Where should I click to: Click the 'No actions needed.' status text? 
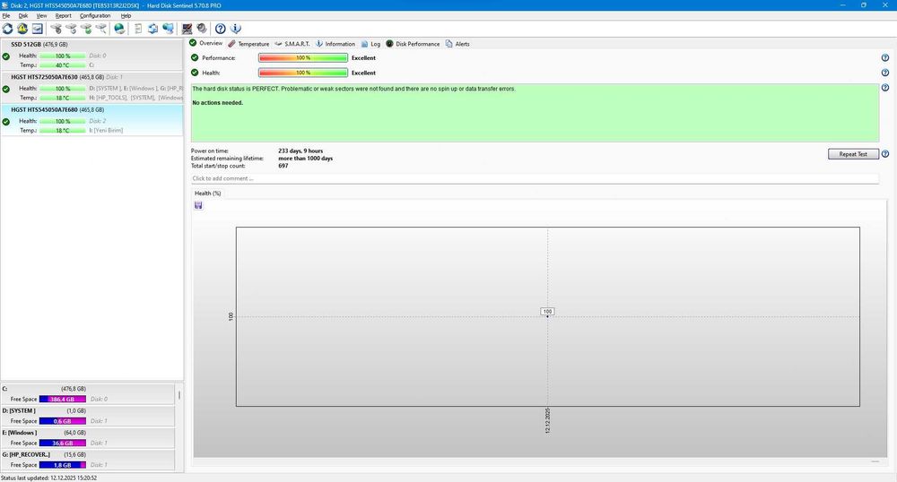point(217,103)
